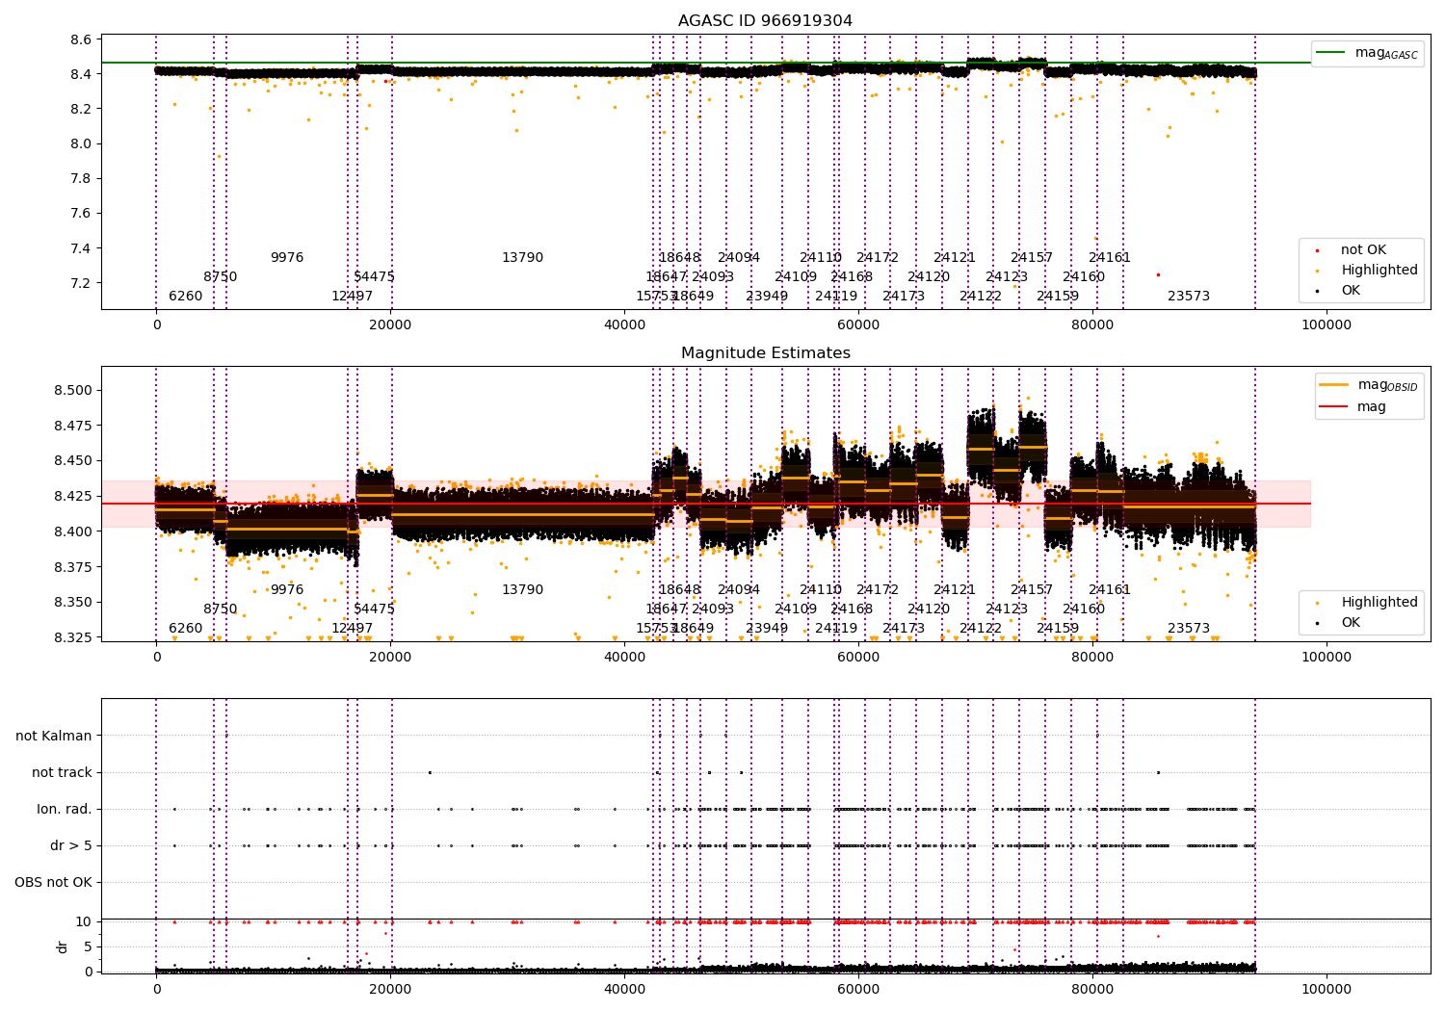
Task: Select 'Highlighted' legend entry in top plot
Action: click(1368, 271)
